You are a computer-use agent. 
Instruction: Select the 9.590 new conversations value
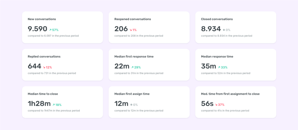click(x=38, y=29)
